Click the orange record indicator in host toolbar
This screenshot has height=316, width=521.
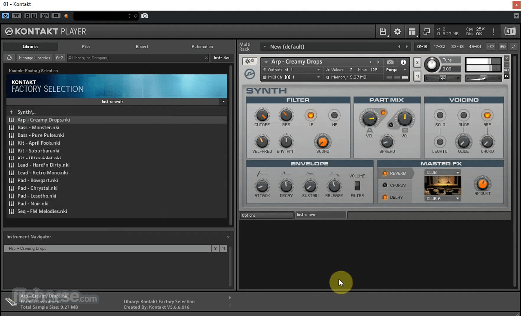coord(66,16)
